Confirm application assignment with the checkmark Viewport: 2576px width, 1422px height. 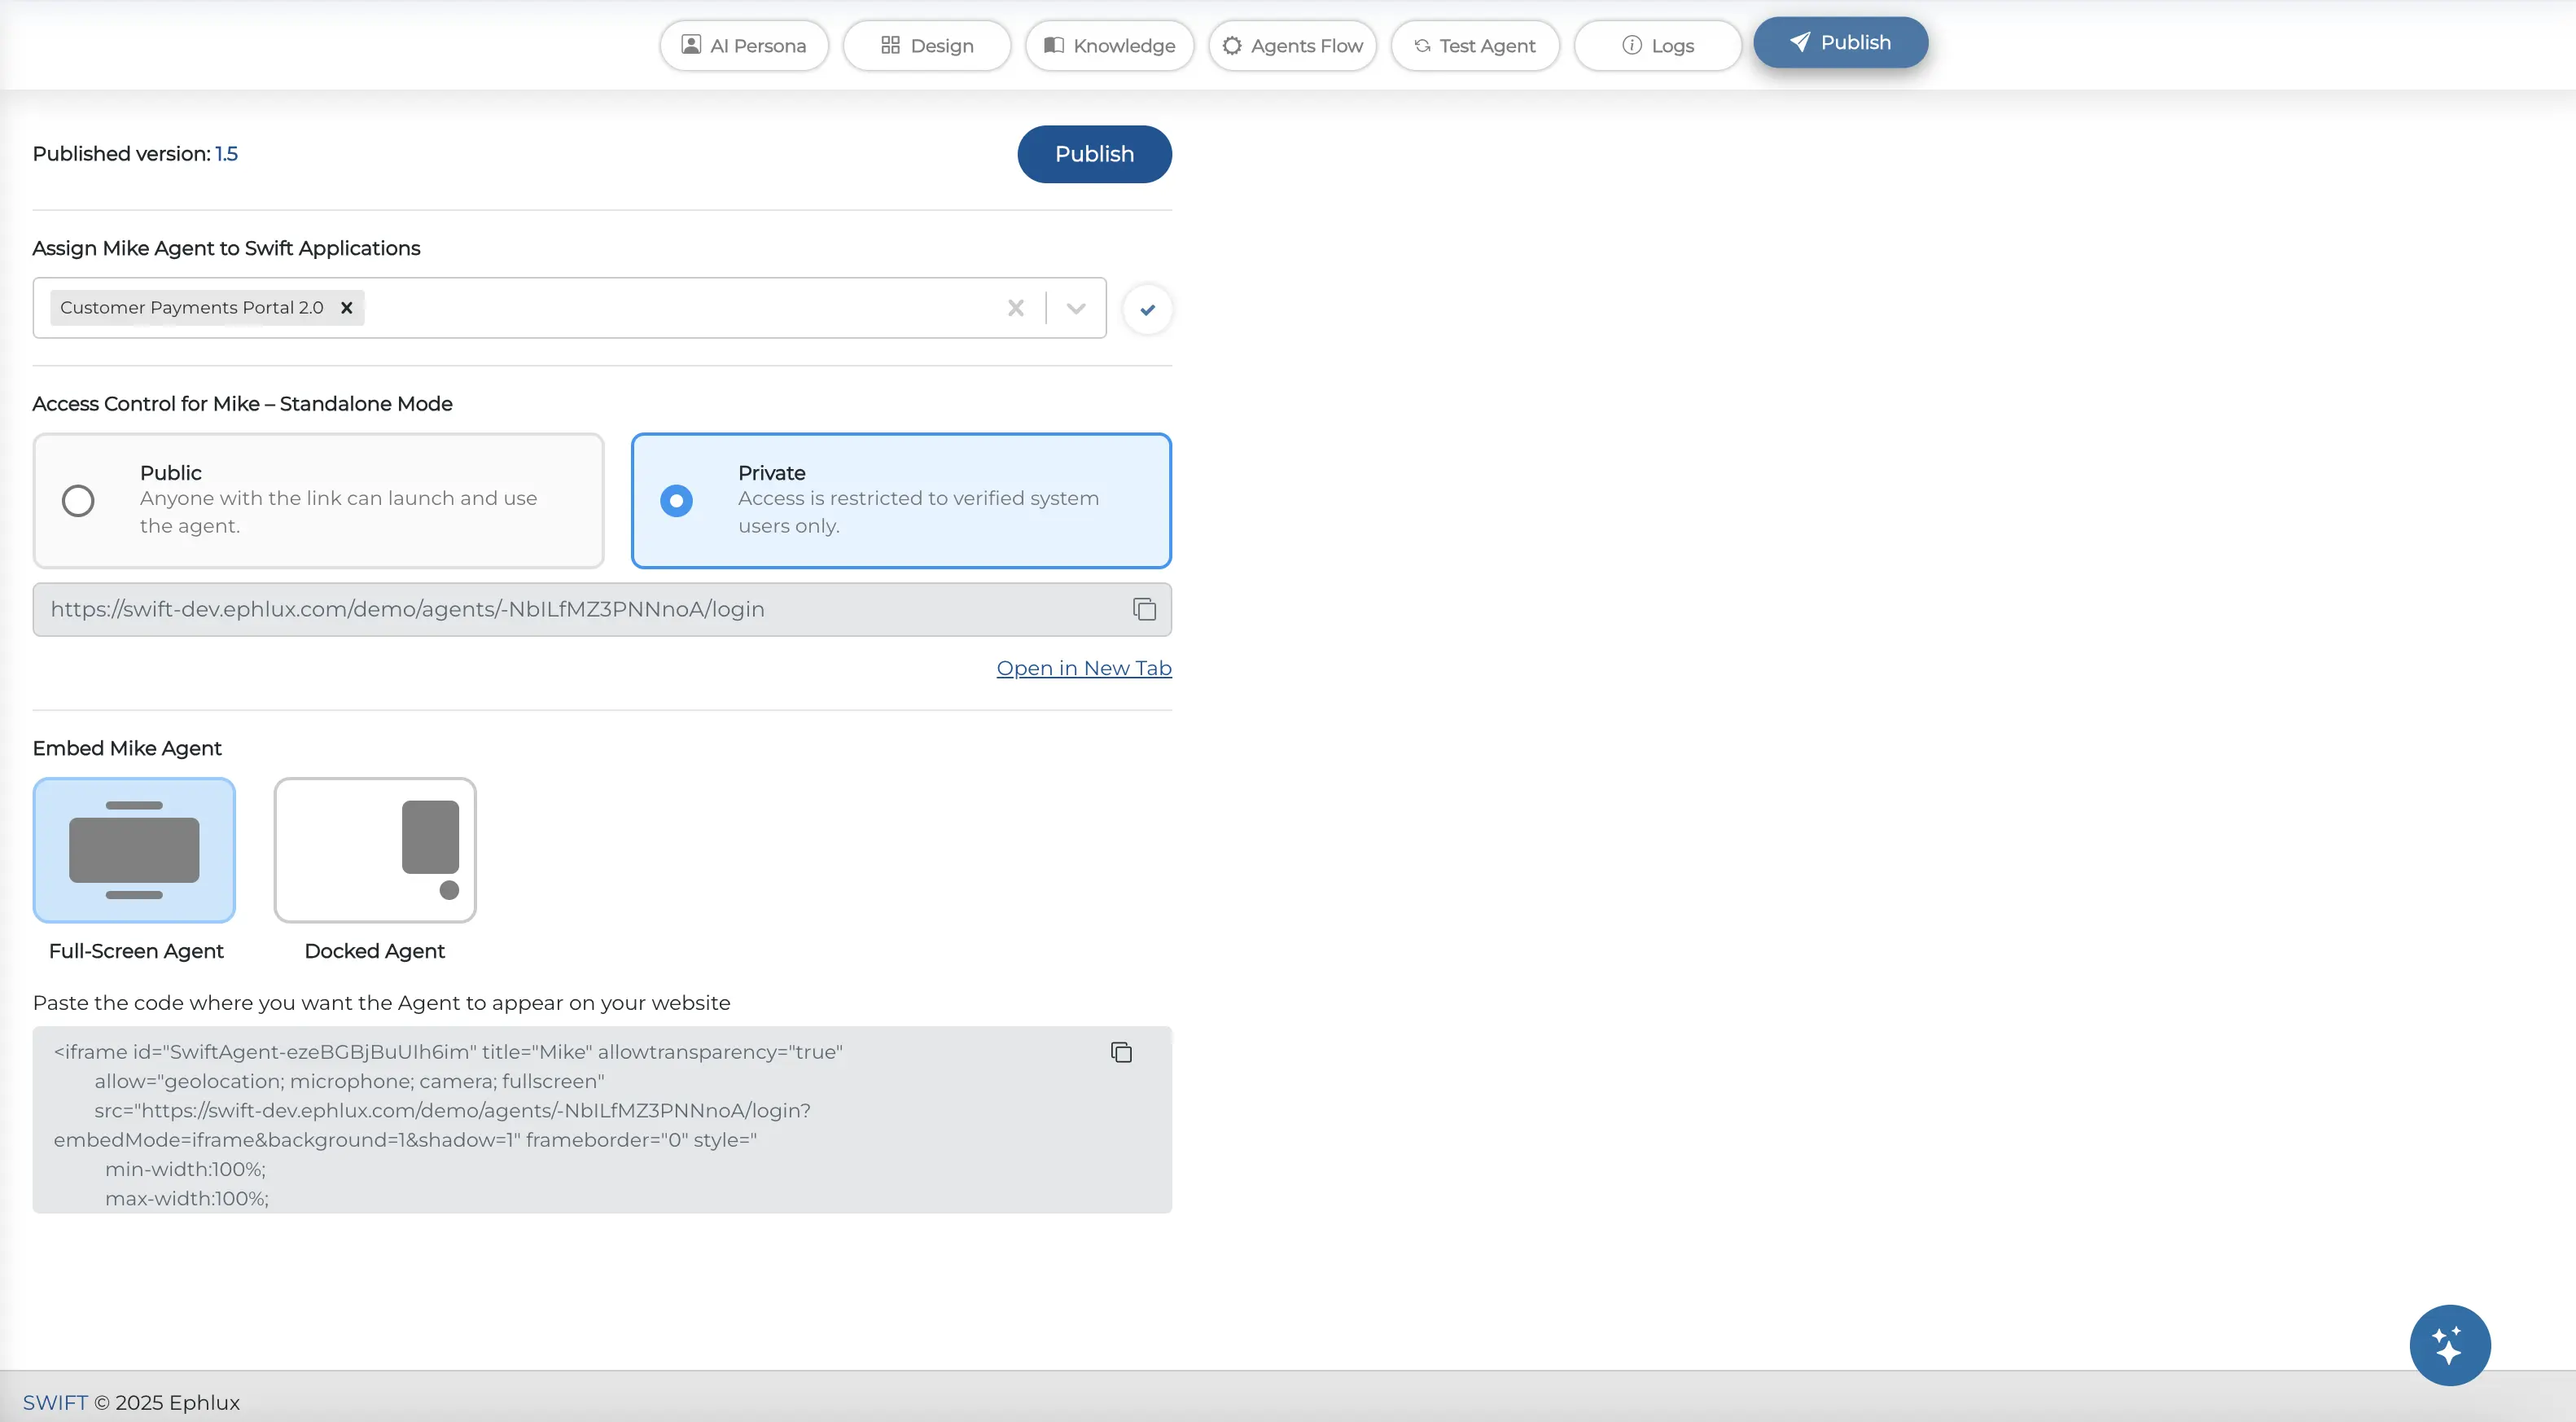click(x=1147, y=309)
